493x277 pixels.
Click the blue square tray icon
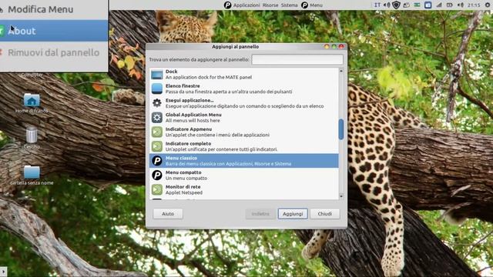coord(428,5)
